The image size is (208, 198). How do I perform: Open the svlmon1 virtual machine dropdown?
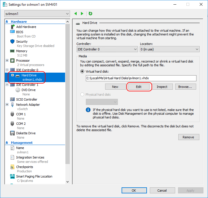[x=37, y=14]
